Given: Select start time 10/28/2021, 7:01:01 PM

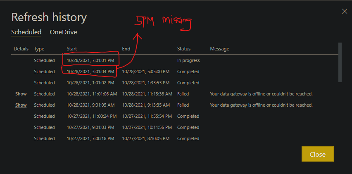Looking at the screenshot, I should click(90, 60).
